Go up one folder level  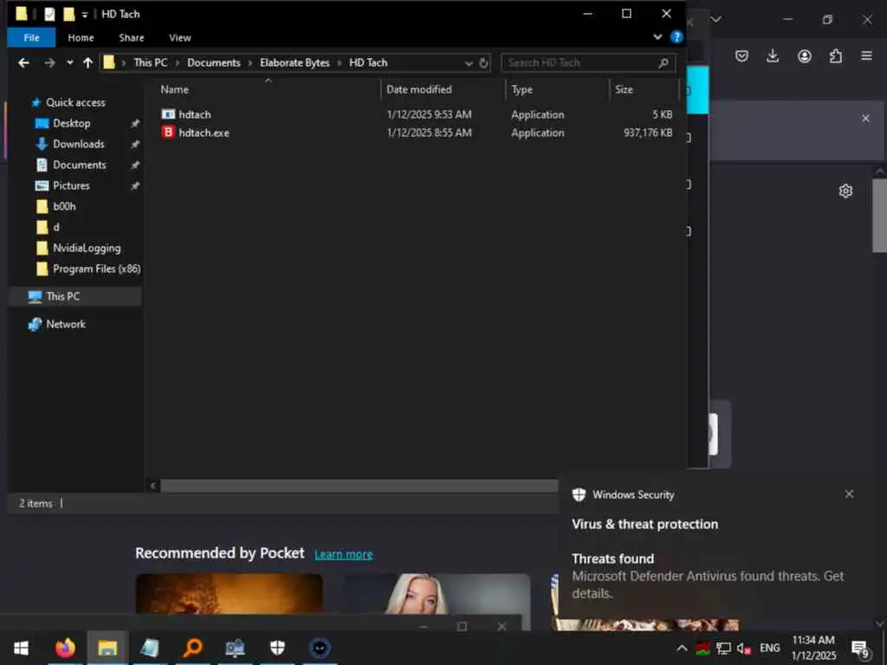coord(87,62)
